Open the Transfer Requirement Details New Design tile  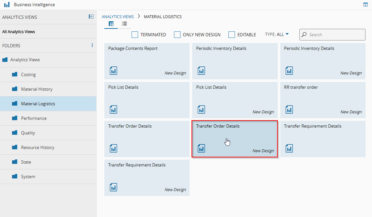pyautogui.click(x=147, y=177)
